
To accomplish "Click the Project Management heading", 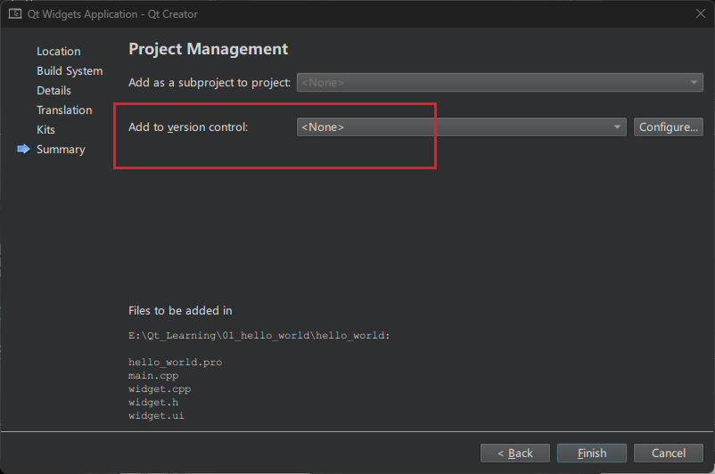I will click(x=208, y=49).
